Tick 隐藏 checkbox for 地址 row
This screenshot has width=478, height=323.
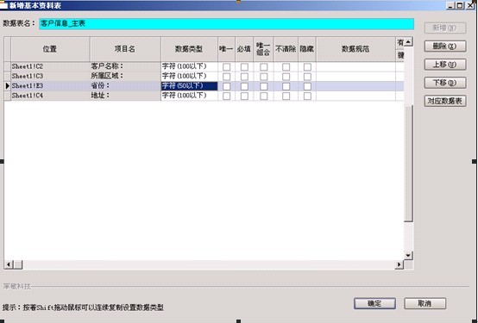pos(307,96)
